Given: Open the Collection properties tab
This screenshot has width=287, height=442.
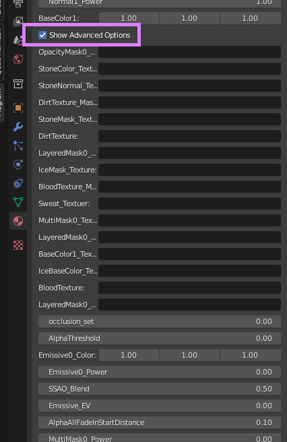Looking at the screenshot, I should click(18, 84).
